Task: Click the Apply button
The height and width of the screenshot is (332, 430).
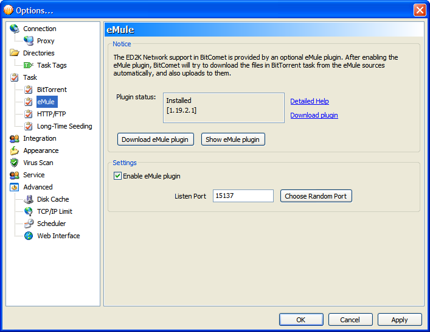Action: [x=400, y=319]
